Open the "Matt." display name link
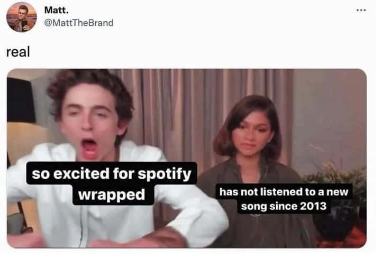This screenshot has width=381, height=259. [56, 11]
